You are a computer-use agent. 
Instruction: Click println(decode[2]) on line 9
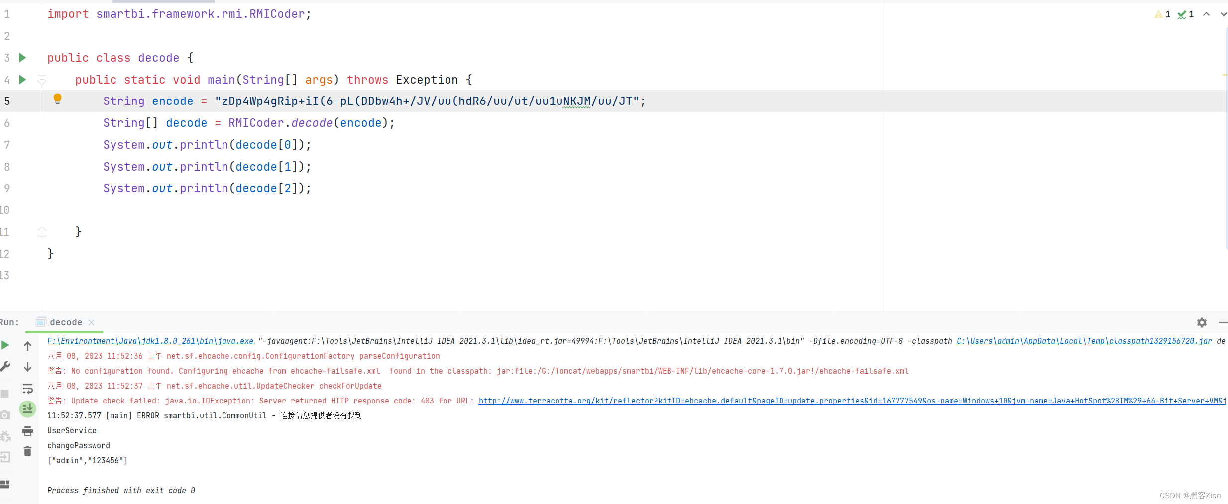click(207, 188)
